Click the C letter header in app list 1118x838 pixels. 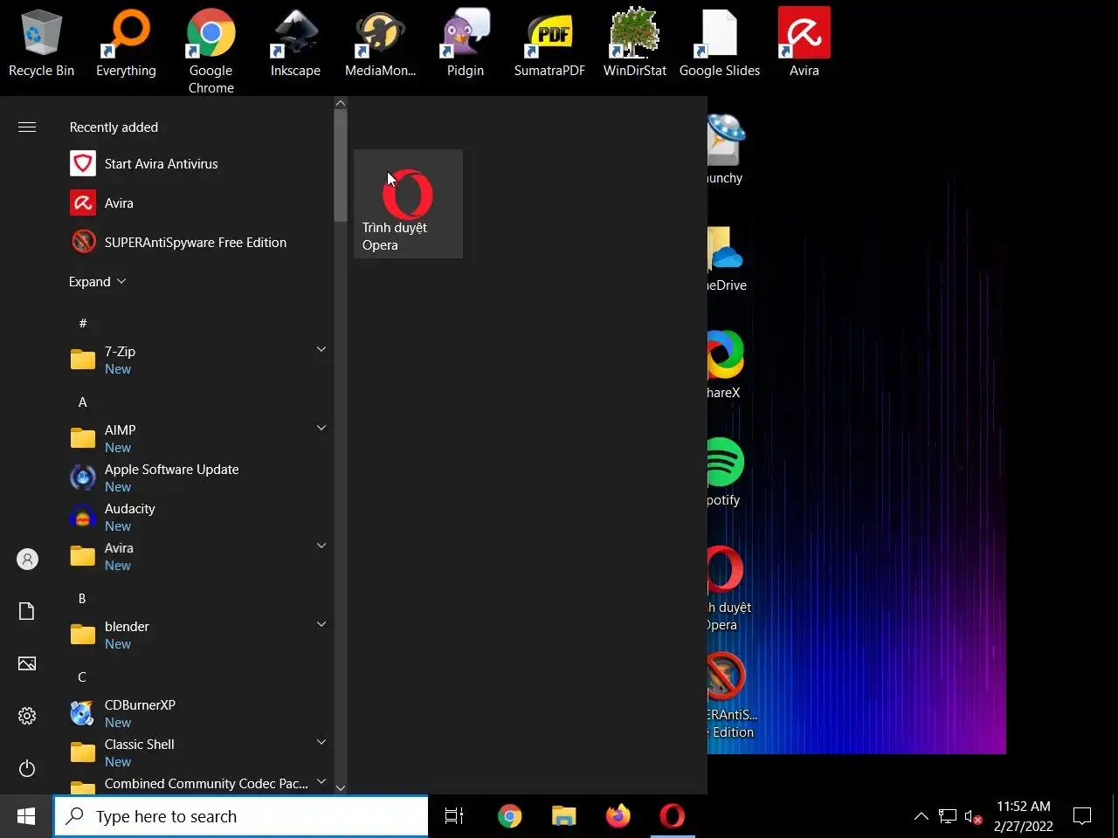82,677
